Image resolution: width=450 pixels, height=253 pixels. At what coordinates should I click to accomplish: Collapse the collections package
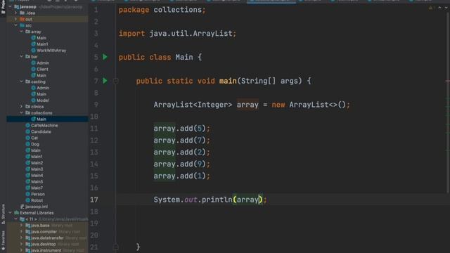[22, 113]
